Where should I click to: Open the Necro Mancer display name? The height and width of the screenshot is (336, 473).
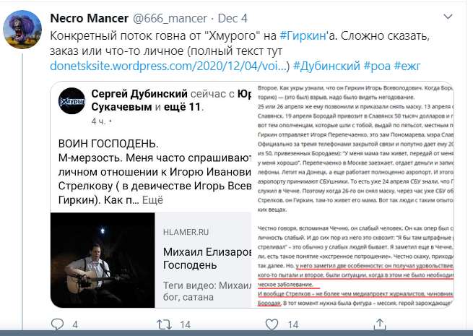pos(90,18)
